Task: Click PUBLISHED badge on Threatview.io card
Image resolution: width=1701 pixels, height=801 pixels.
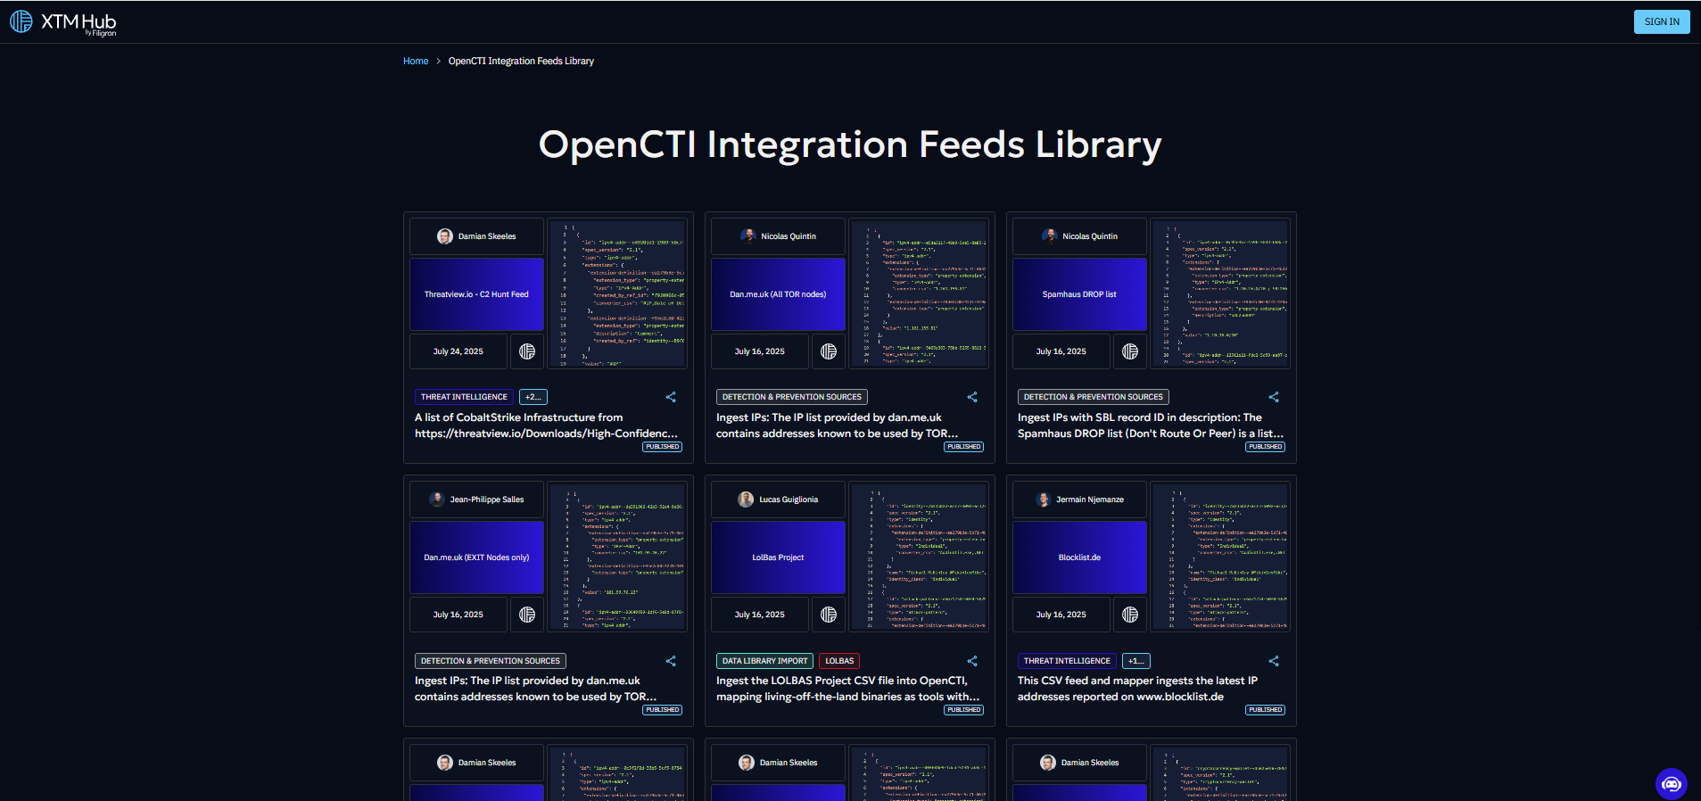Action: click(x=663, y=447)
